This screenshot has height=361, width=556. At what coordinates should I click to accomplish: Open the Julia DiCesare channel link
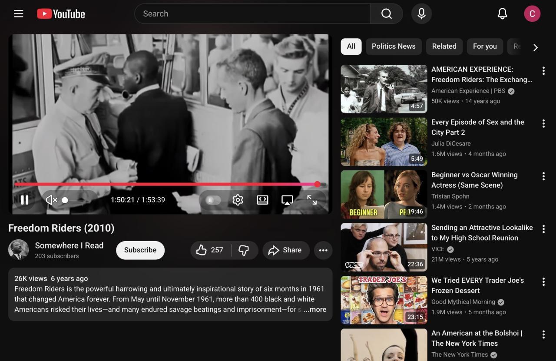pyautogui.click(x=451, y=143)
